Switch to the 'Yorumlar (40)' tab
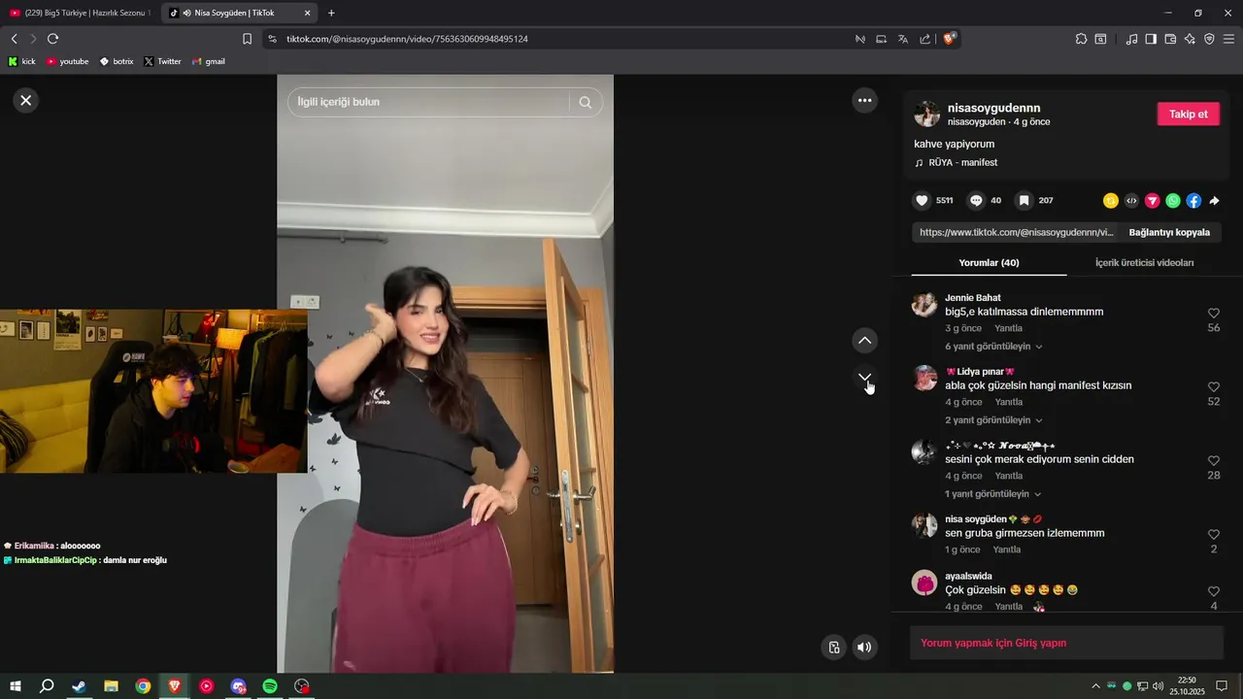The image size is (1243, 699). 989,263
